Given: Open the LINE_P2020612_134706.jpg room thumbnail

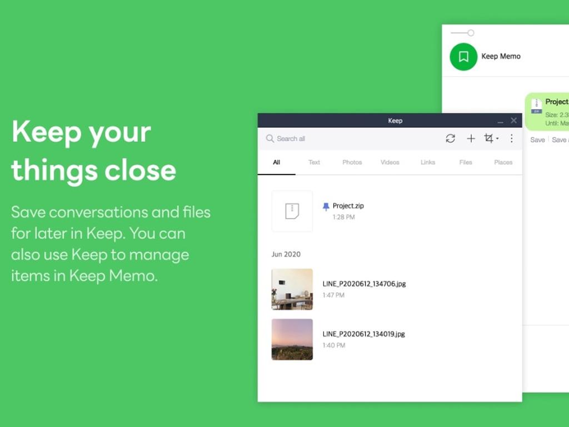Looking at the screenshot, I should 292,289.
